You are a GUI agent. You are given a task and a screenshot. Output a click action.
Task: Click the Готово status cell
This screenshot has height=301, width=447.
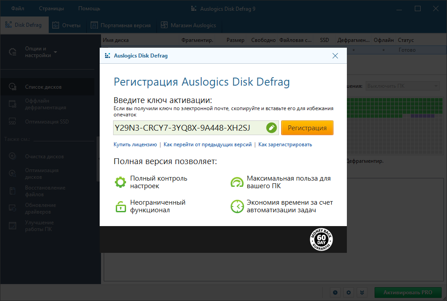pyautogui.click(x=407, y=50)
